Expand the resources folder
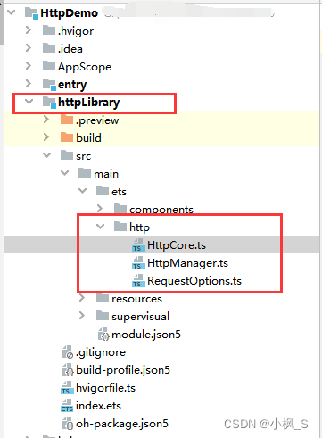 (82, 298)
